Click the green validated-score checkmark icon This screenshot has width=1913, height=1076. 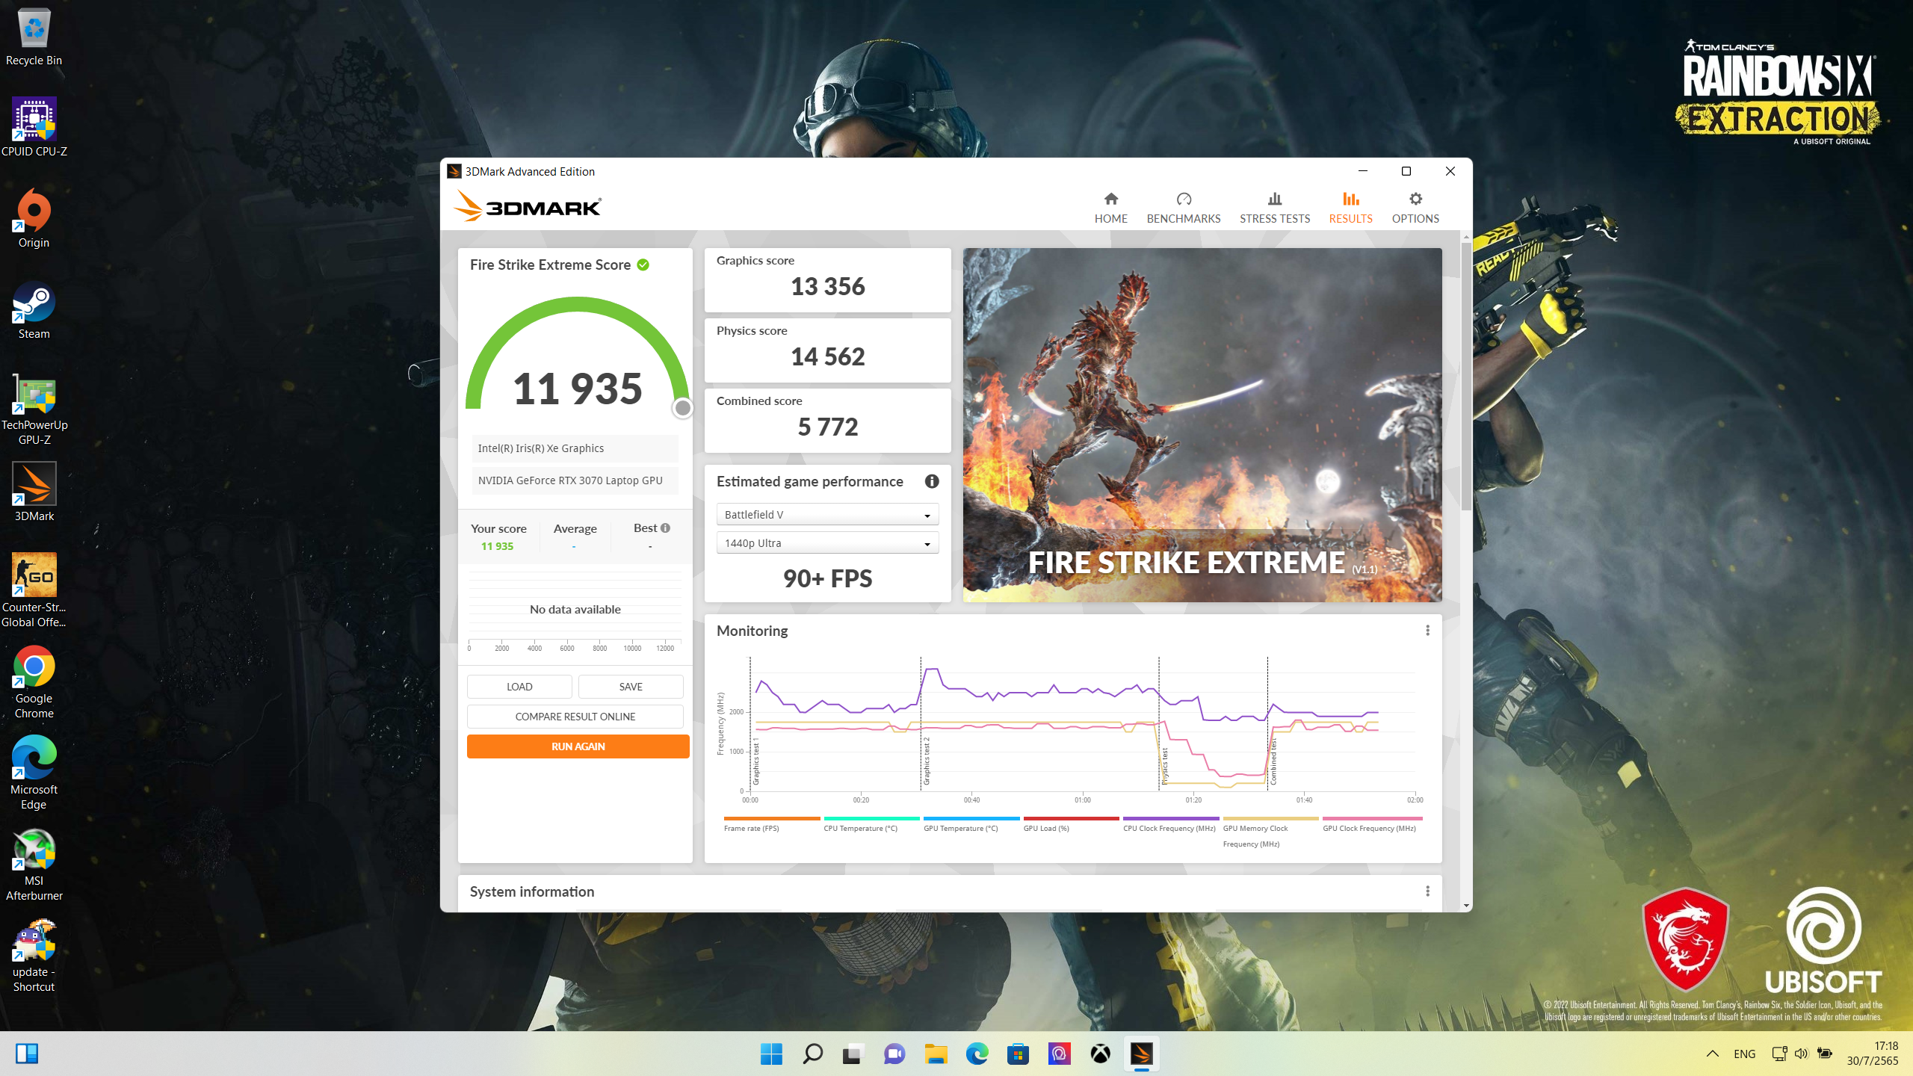point(643,265)
